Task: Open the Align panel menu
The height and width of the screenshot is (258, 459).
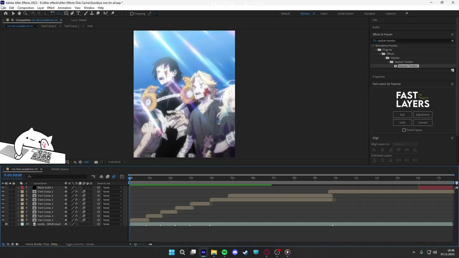Action: pyautogui.click(x=452, y=138)
